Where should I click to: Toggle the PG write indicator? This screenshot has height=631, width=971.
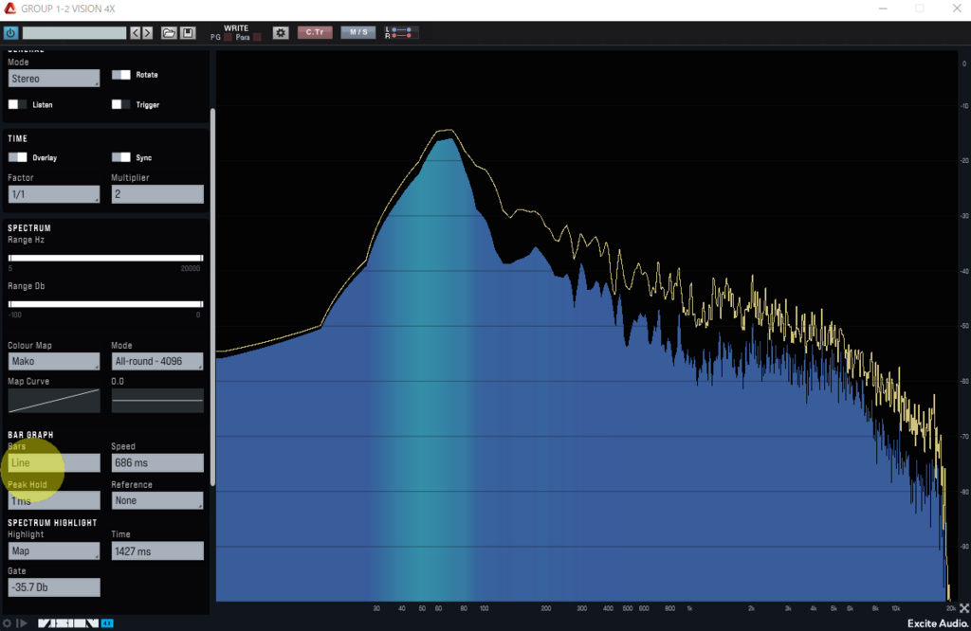coord(228,38)
